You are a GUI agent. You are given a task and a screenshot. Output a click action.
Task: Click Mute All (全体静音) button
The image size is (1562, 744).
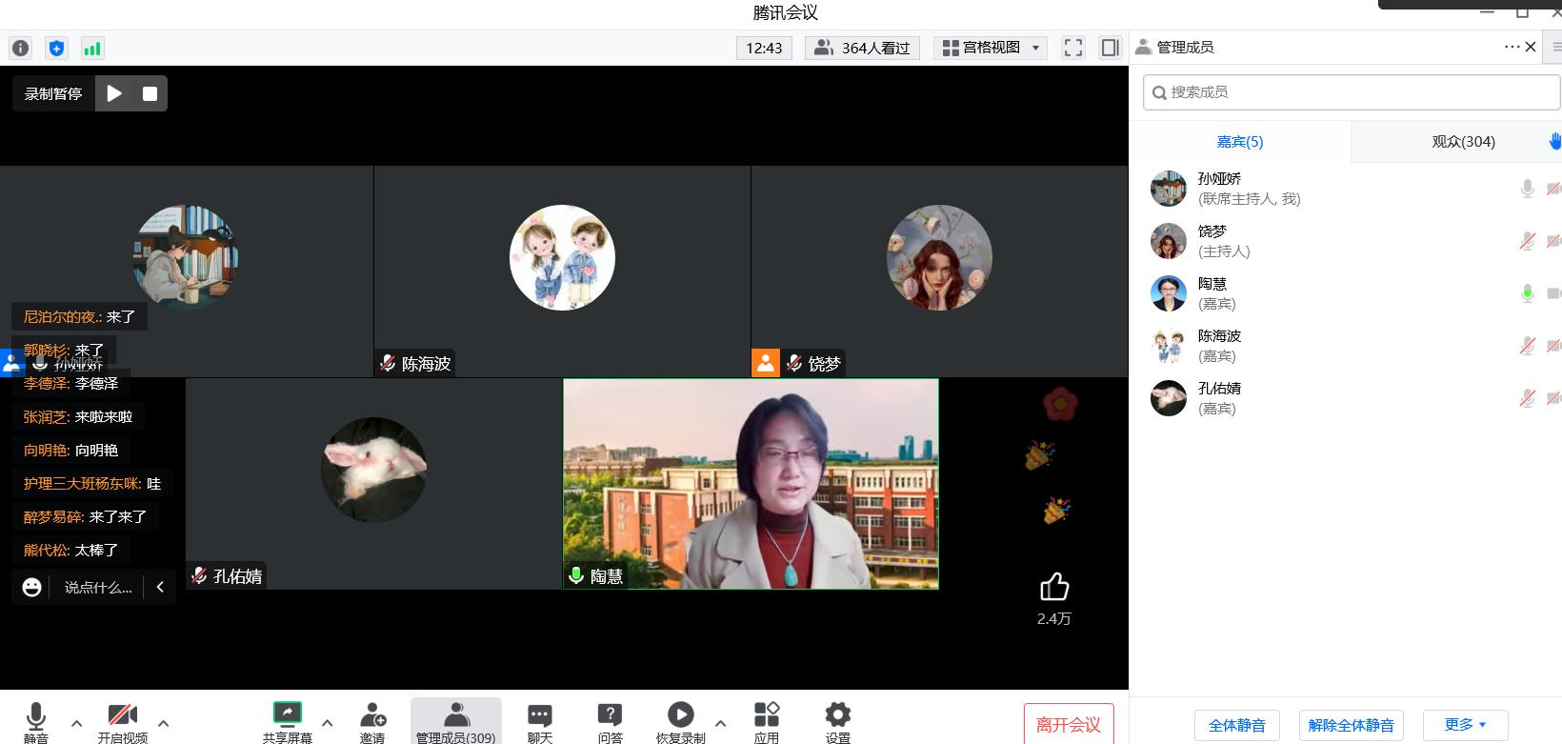click(1236, 725)
